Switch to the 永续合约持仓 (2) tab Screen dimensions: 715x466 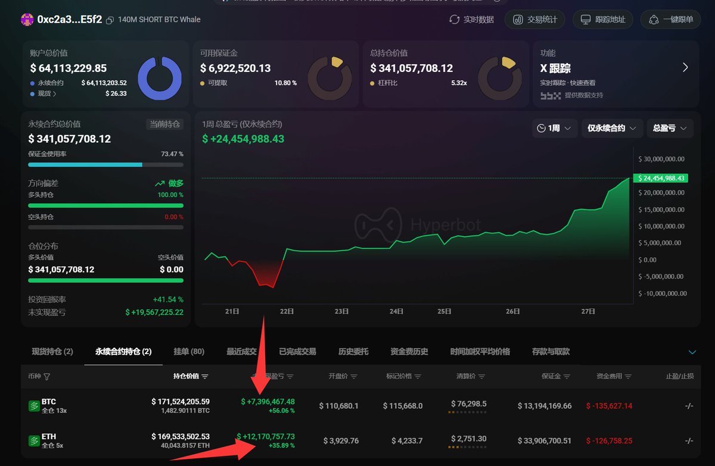pos(123,352)
